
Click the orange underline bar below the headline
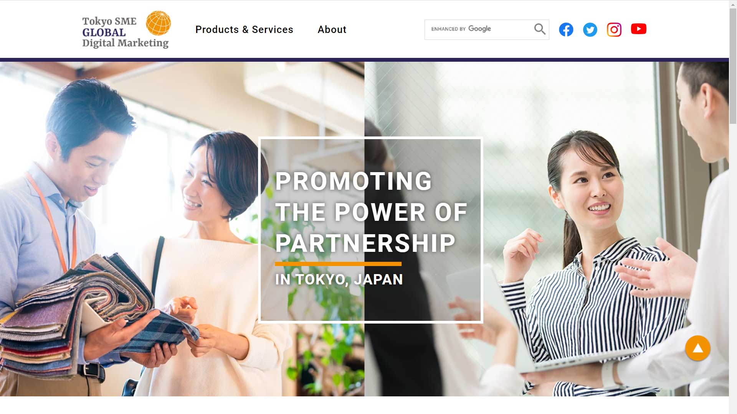(x=338, y=264)
